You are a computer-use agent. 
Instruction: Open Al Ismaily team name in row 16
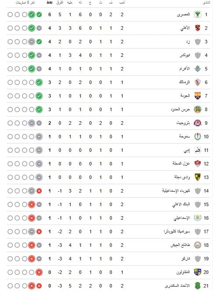pyautogui.click(x=182, y=218)
